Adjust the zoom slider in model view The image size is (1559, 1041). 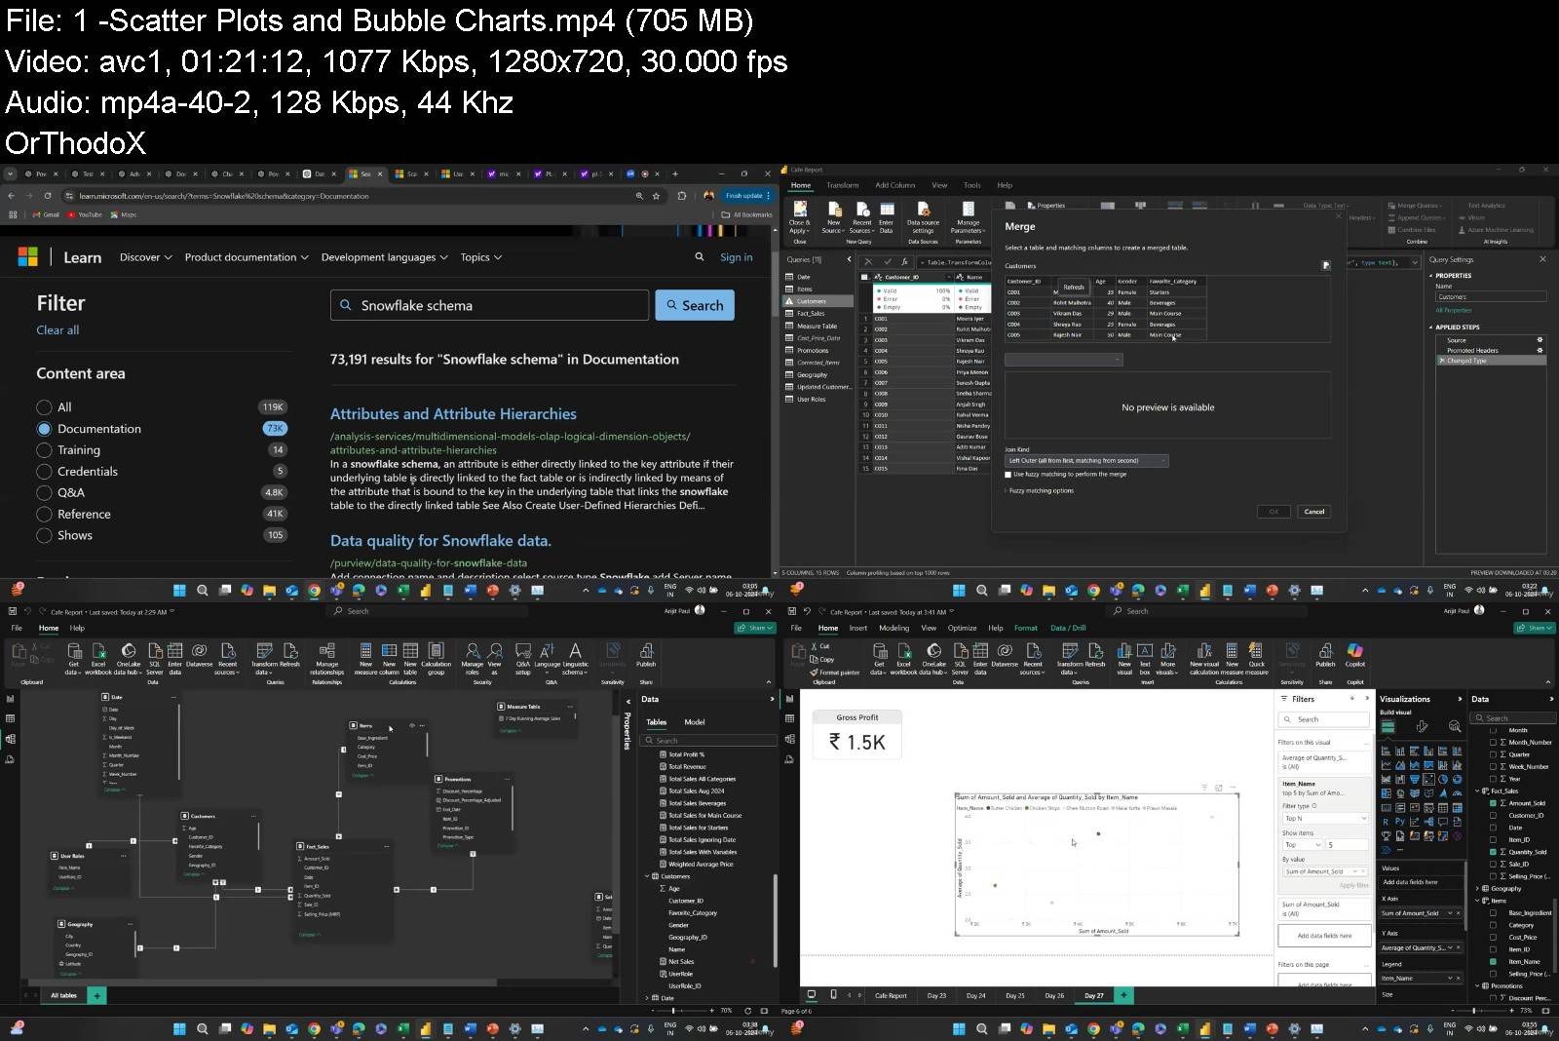673,1011
